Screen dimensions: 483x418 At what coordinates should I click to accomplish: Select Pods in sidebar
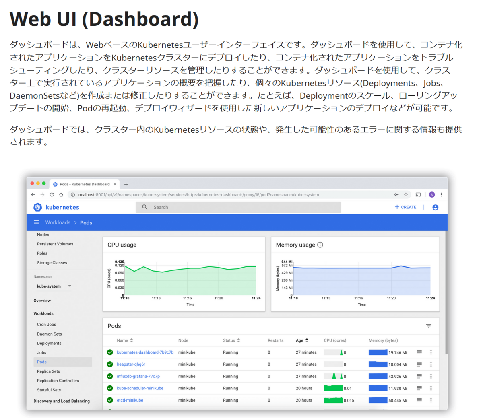[63, 362]
